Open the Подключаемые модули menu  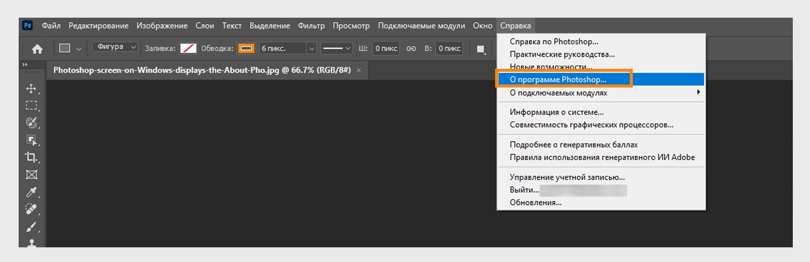click(x=422, y=26)
